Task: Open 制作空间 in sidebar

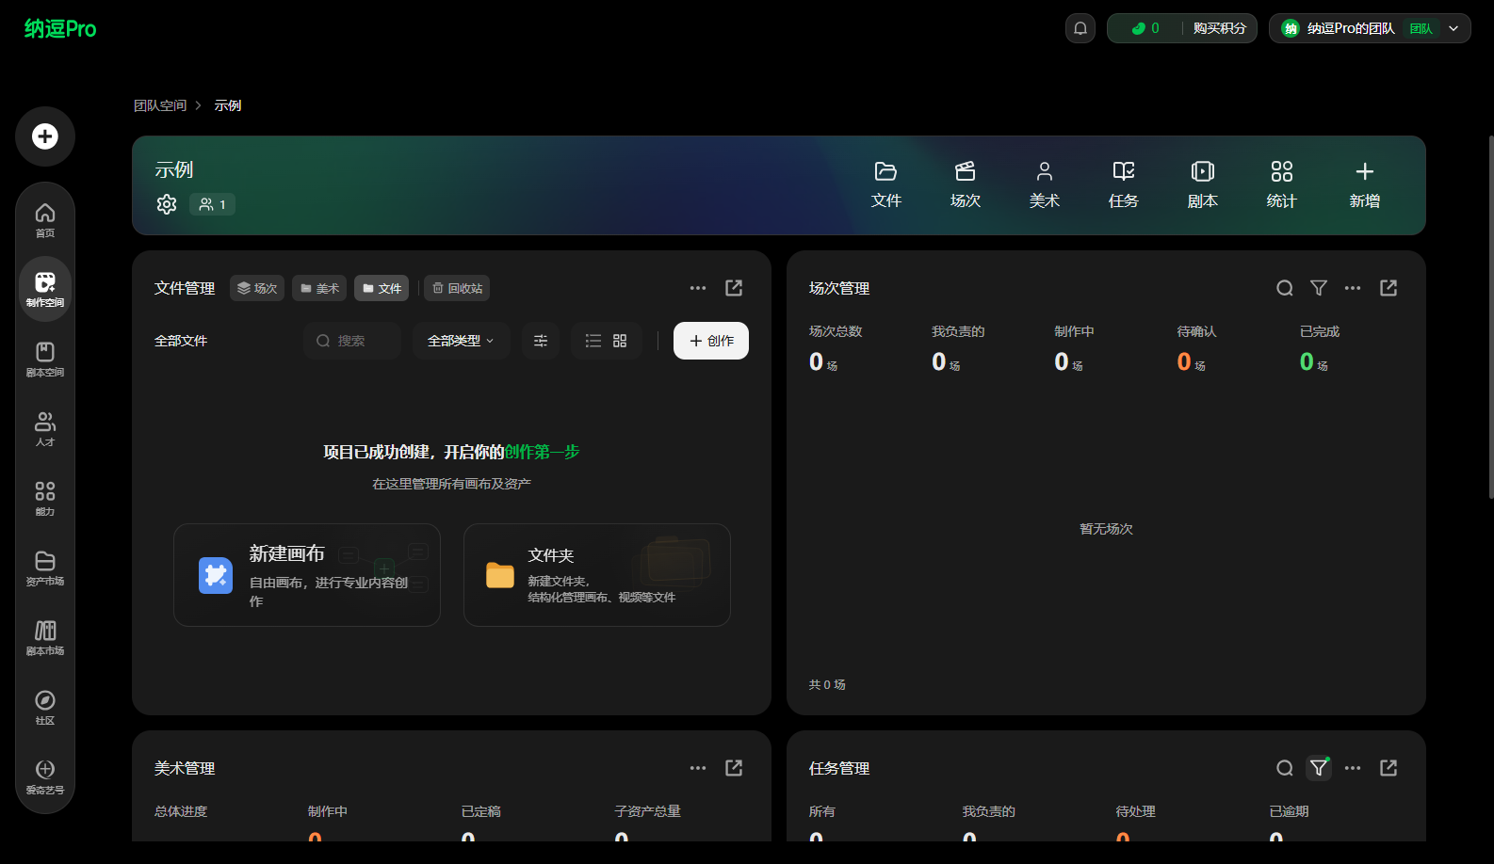Action: click(x=45, y=289)
